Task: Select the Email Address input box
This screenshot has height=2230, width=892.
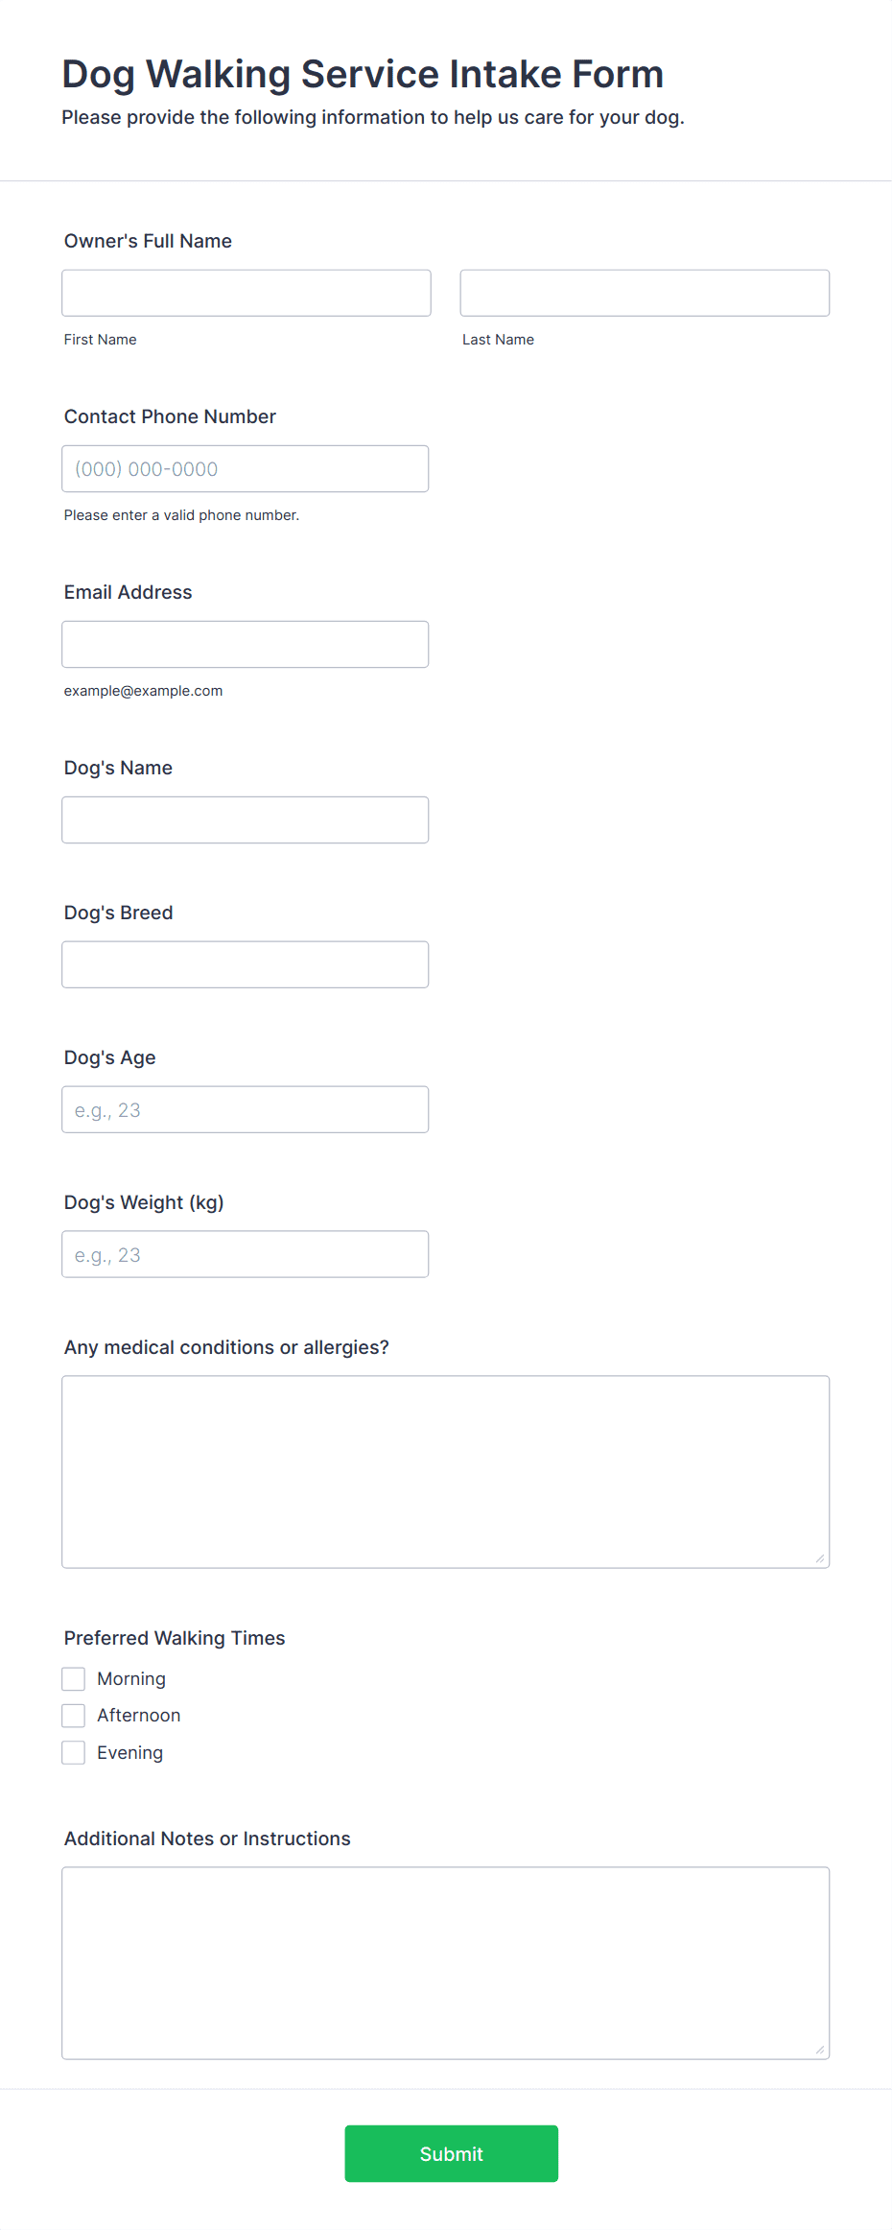Action: (x=246, y=644)
